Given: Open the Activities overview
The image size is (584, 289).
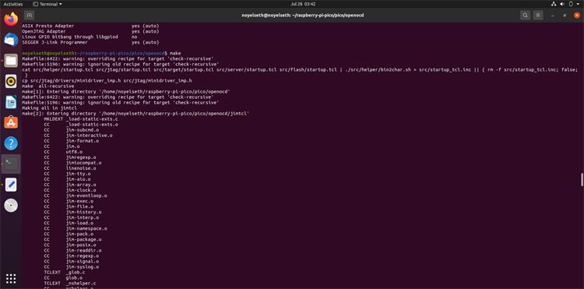Looking at the screenshot, I should tap(13, 4).
